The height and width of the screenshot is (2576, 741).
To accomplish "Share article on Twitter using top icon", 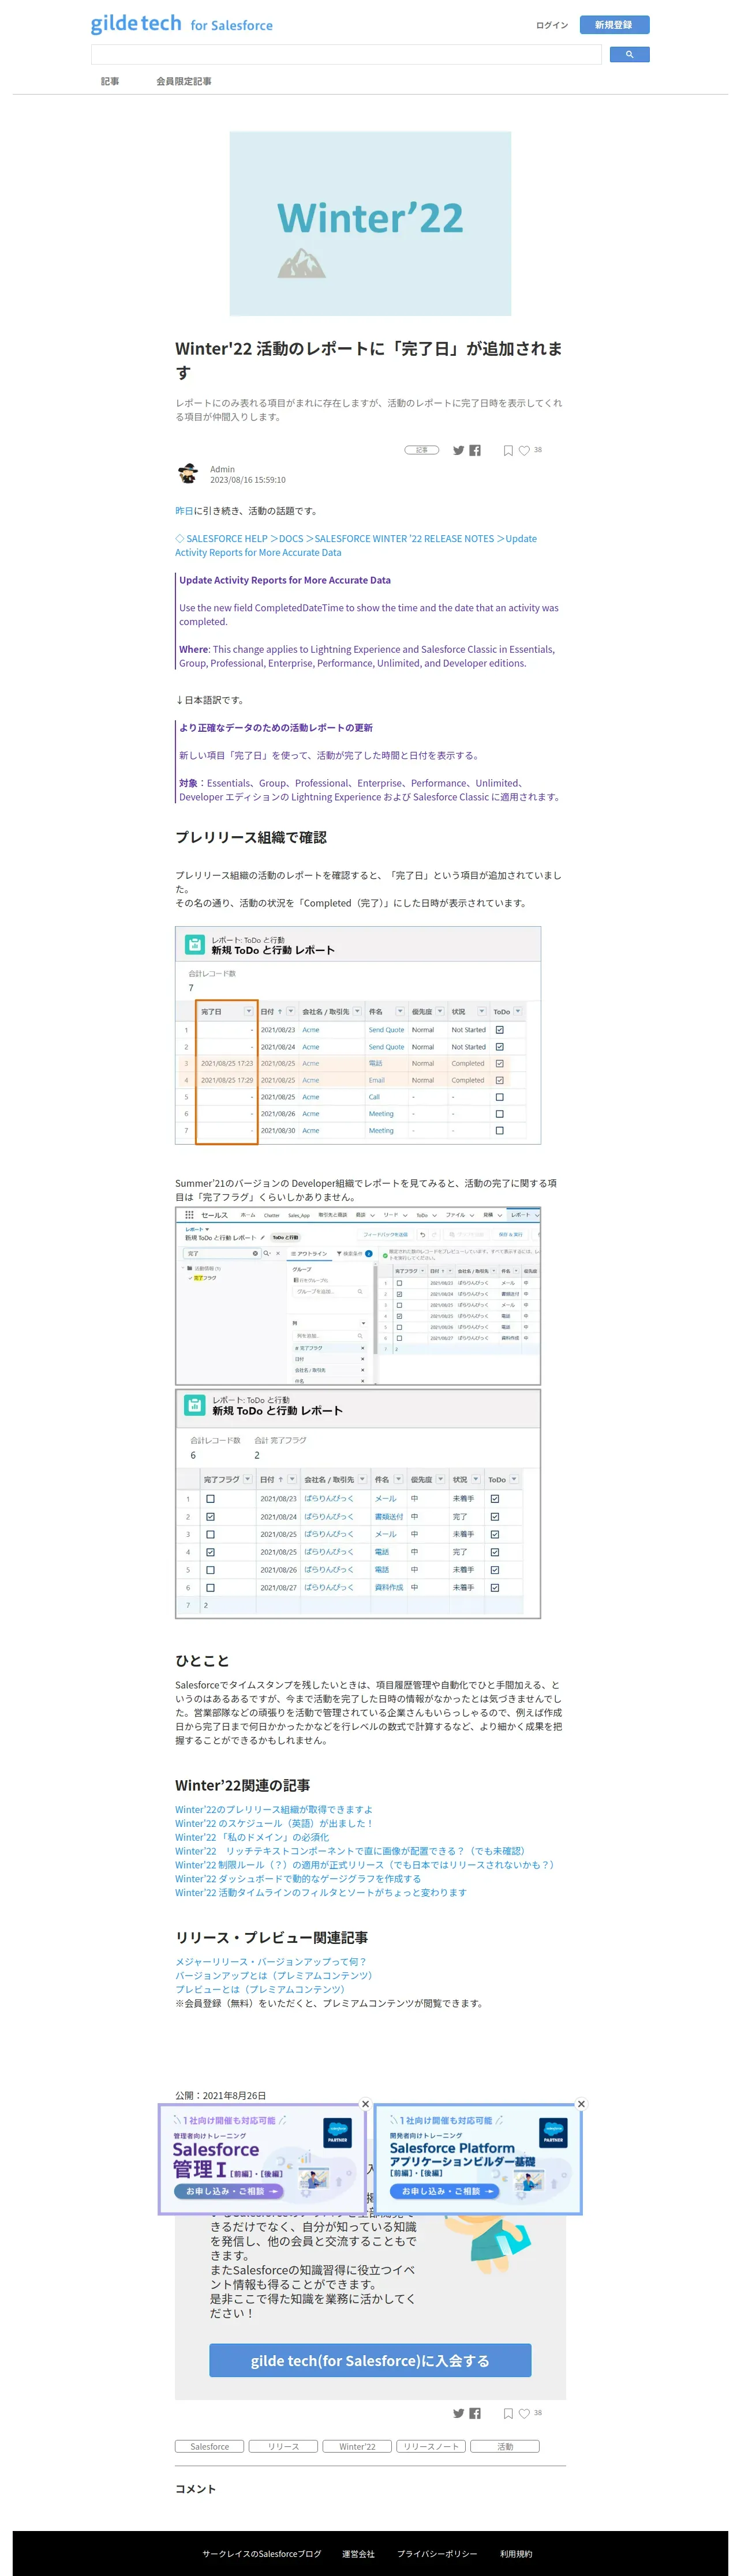I will pyautogui.click(x=459, y=450).
